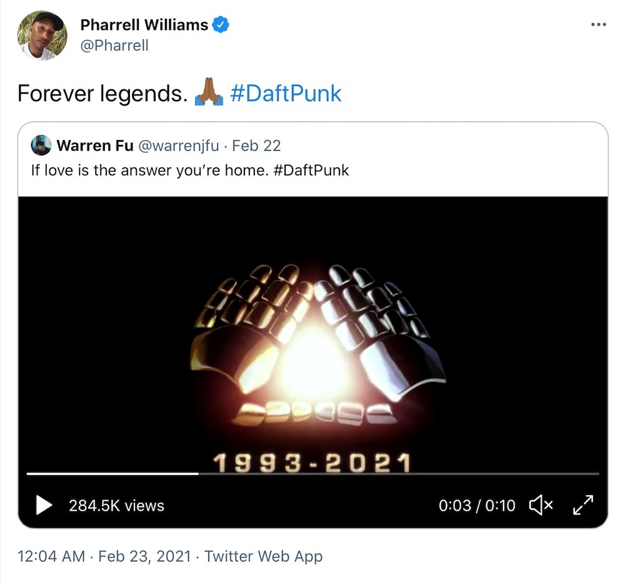Open tweet timestamp 12:04 AM Feb 23, 2021
The width and height of the screenshot is (625, 582).
coord(104,556)
